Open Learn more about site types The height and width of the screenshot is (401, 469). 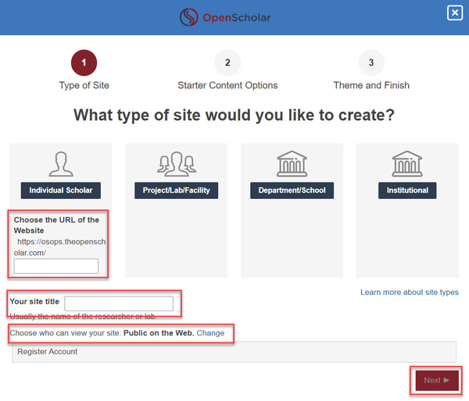(409, 293)
